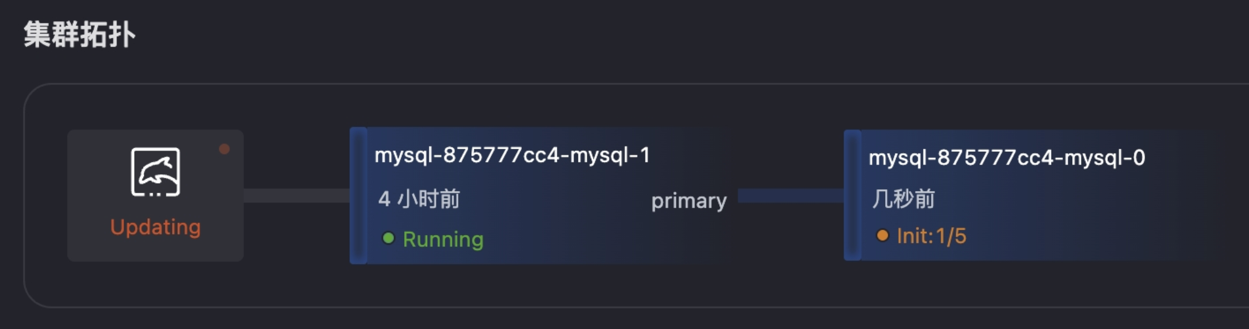Click connector line between cluster and mysql-1
The width and height of the screenshot is (1249, 329).
[x=296, y=195]
